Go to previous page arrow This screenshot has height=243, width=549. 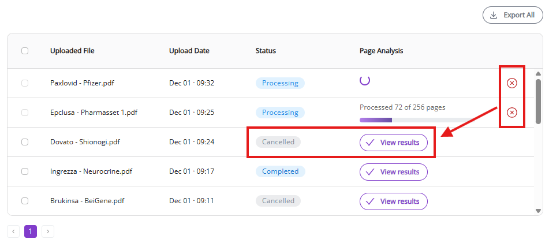click(x=13, y=231)
